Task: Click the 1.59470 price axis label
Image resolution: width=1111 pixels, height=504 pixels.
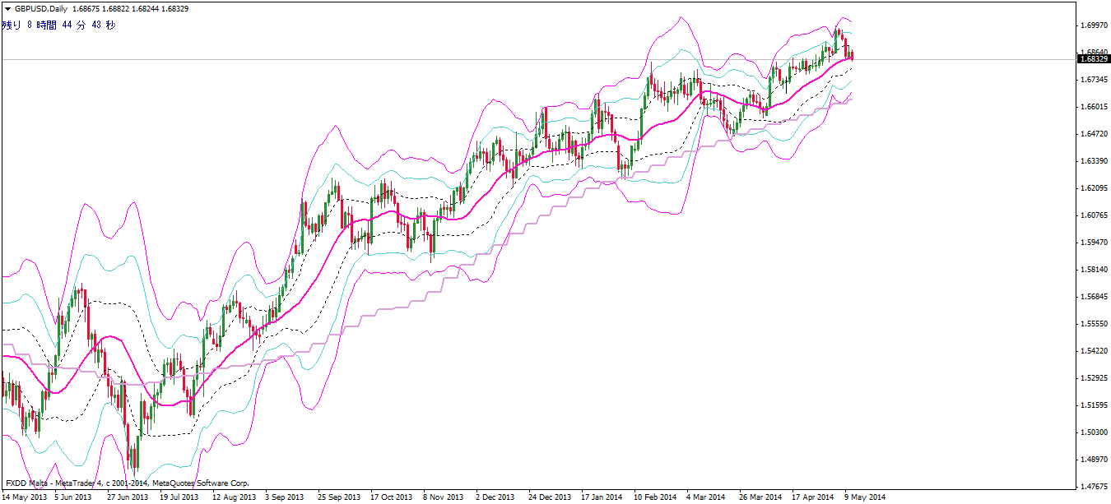Action: 1093,243
